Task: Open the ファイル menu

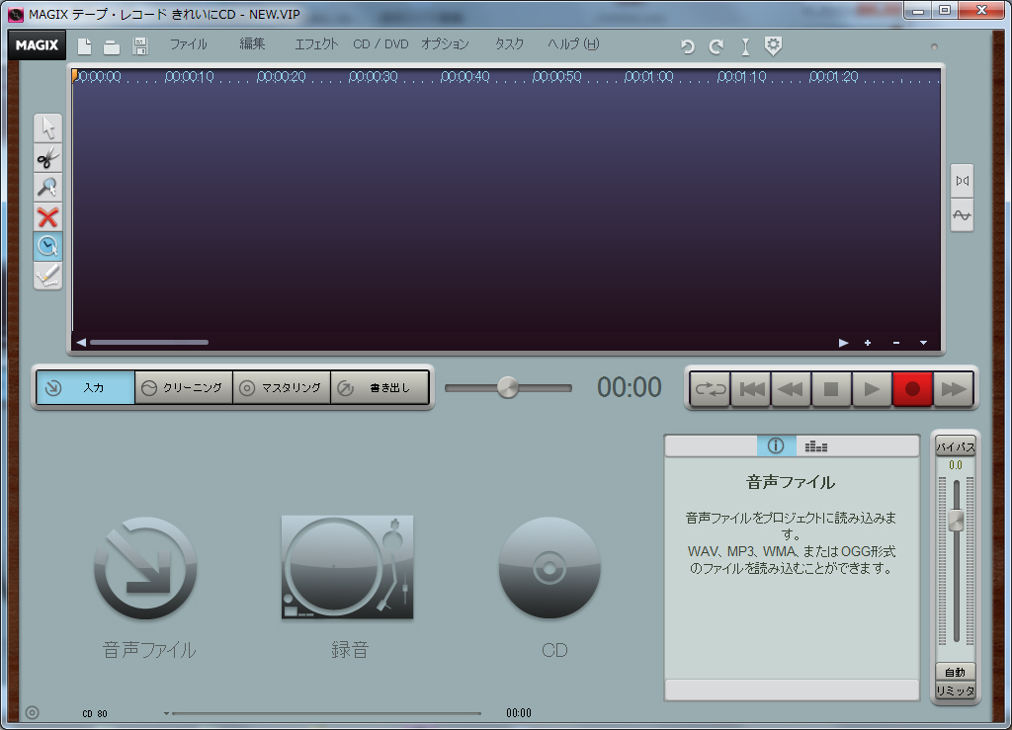Action: coord(189,44)
